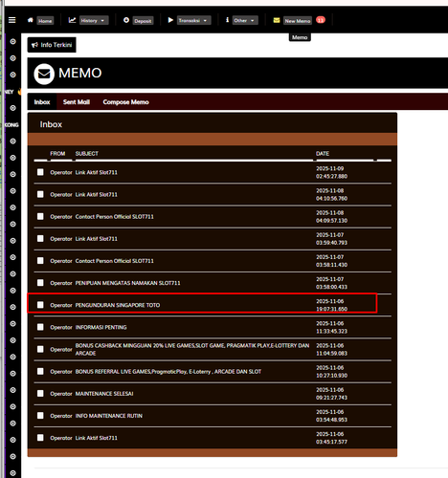This screenshot has width=448, height=478.
Task: Tick checkbox for Link Aktif memo at 04:10:56
Action: click(40, 194)
